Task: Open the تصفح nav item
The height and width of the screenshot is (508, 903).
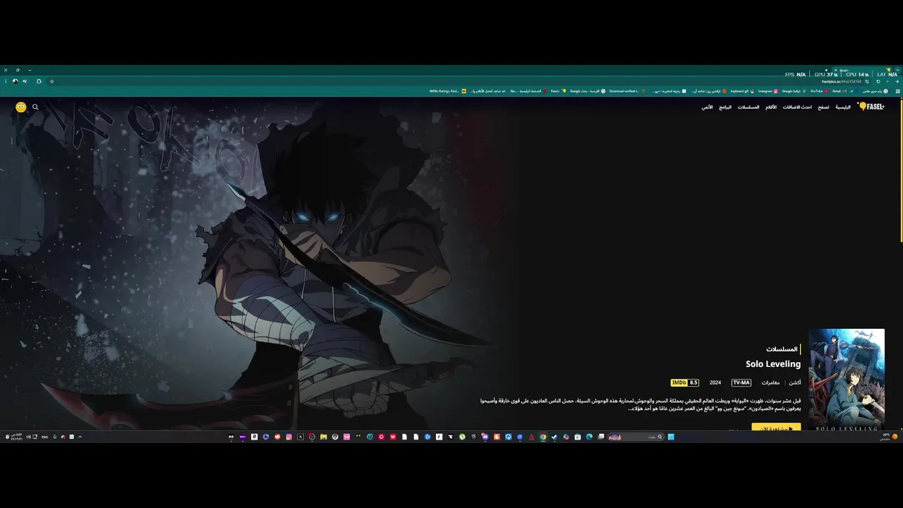Action: (x=823, y=107)
